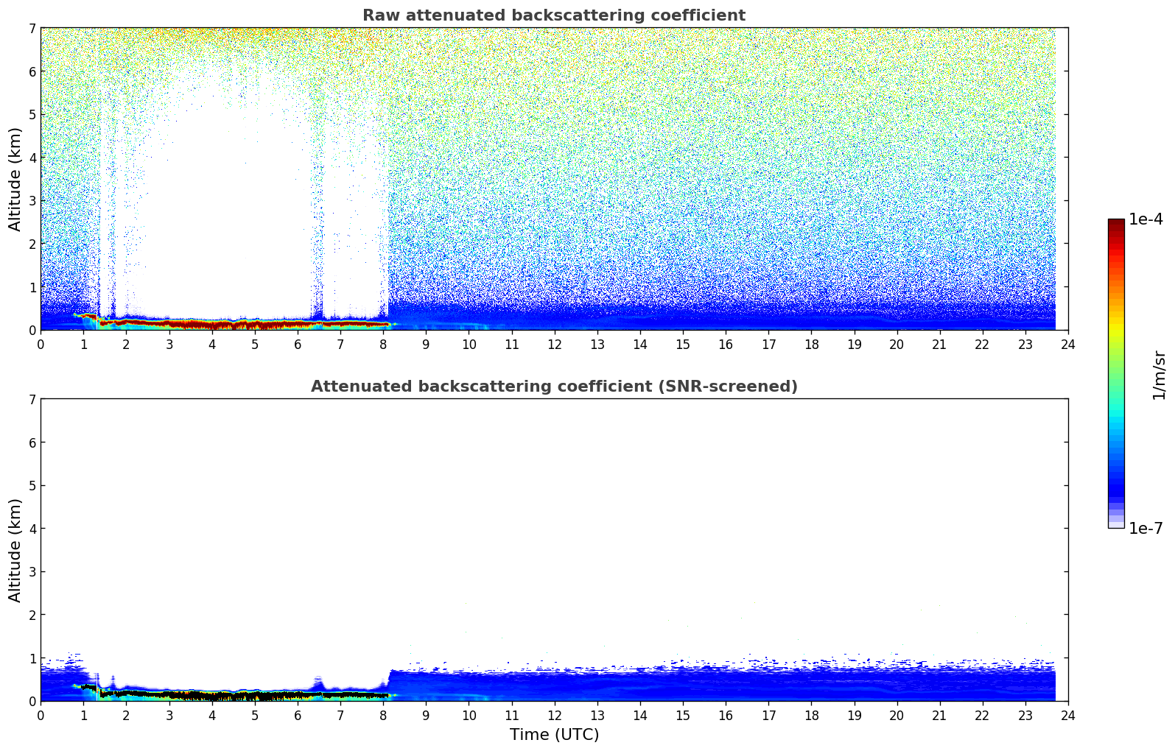The width and height of the screenshot is (1175, 751).
Task: Click the top plot 'Altitude (km)' label
Action: (x=15, y=179)
